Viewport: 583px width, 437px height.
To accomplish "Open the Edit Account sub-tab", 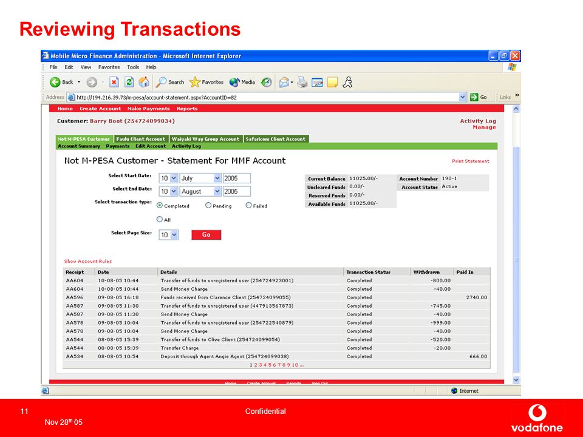I will 151,146.
